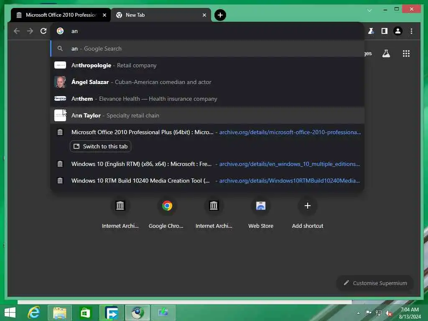Open the Windows Start button
This screenshot has width=428, height=321.
coord(10,313)
